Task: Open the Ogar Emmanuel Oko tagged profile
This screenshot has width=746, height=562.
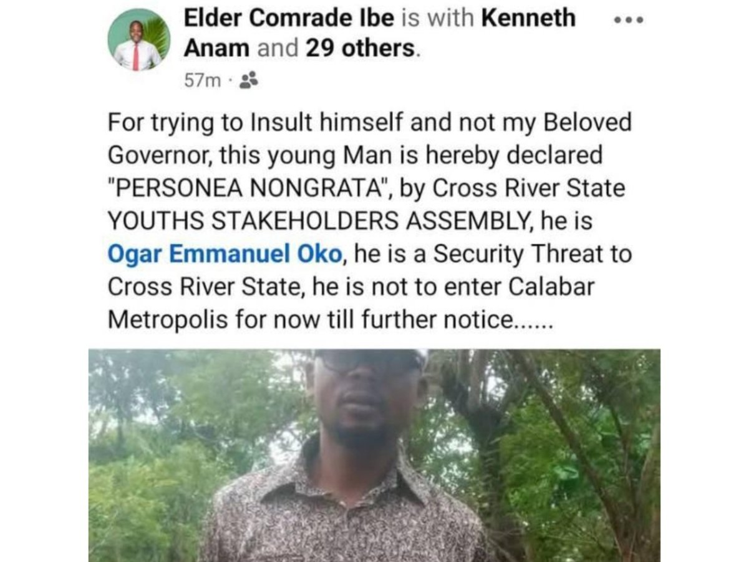Action: (225, 254)
